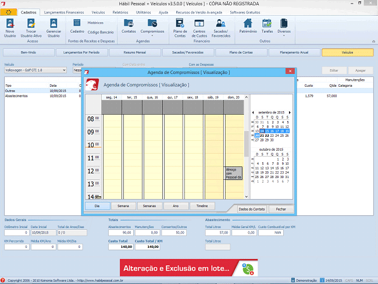
Task: Select the Timeline view button
Action: point(202,206)
